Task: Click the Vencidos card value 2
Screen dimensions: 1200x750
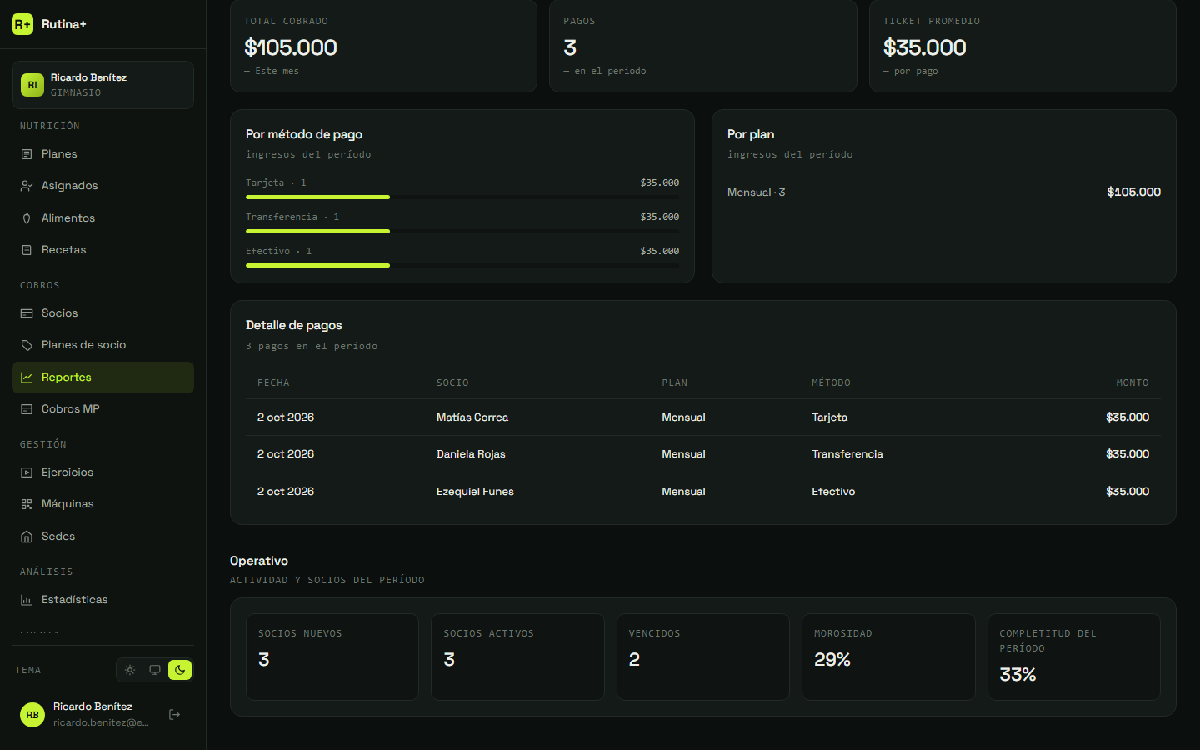Action: 634,660
